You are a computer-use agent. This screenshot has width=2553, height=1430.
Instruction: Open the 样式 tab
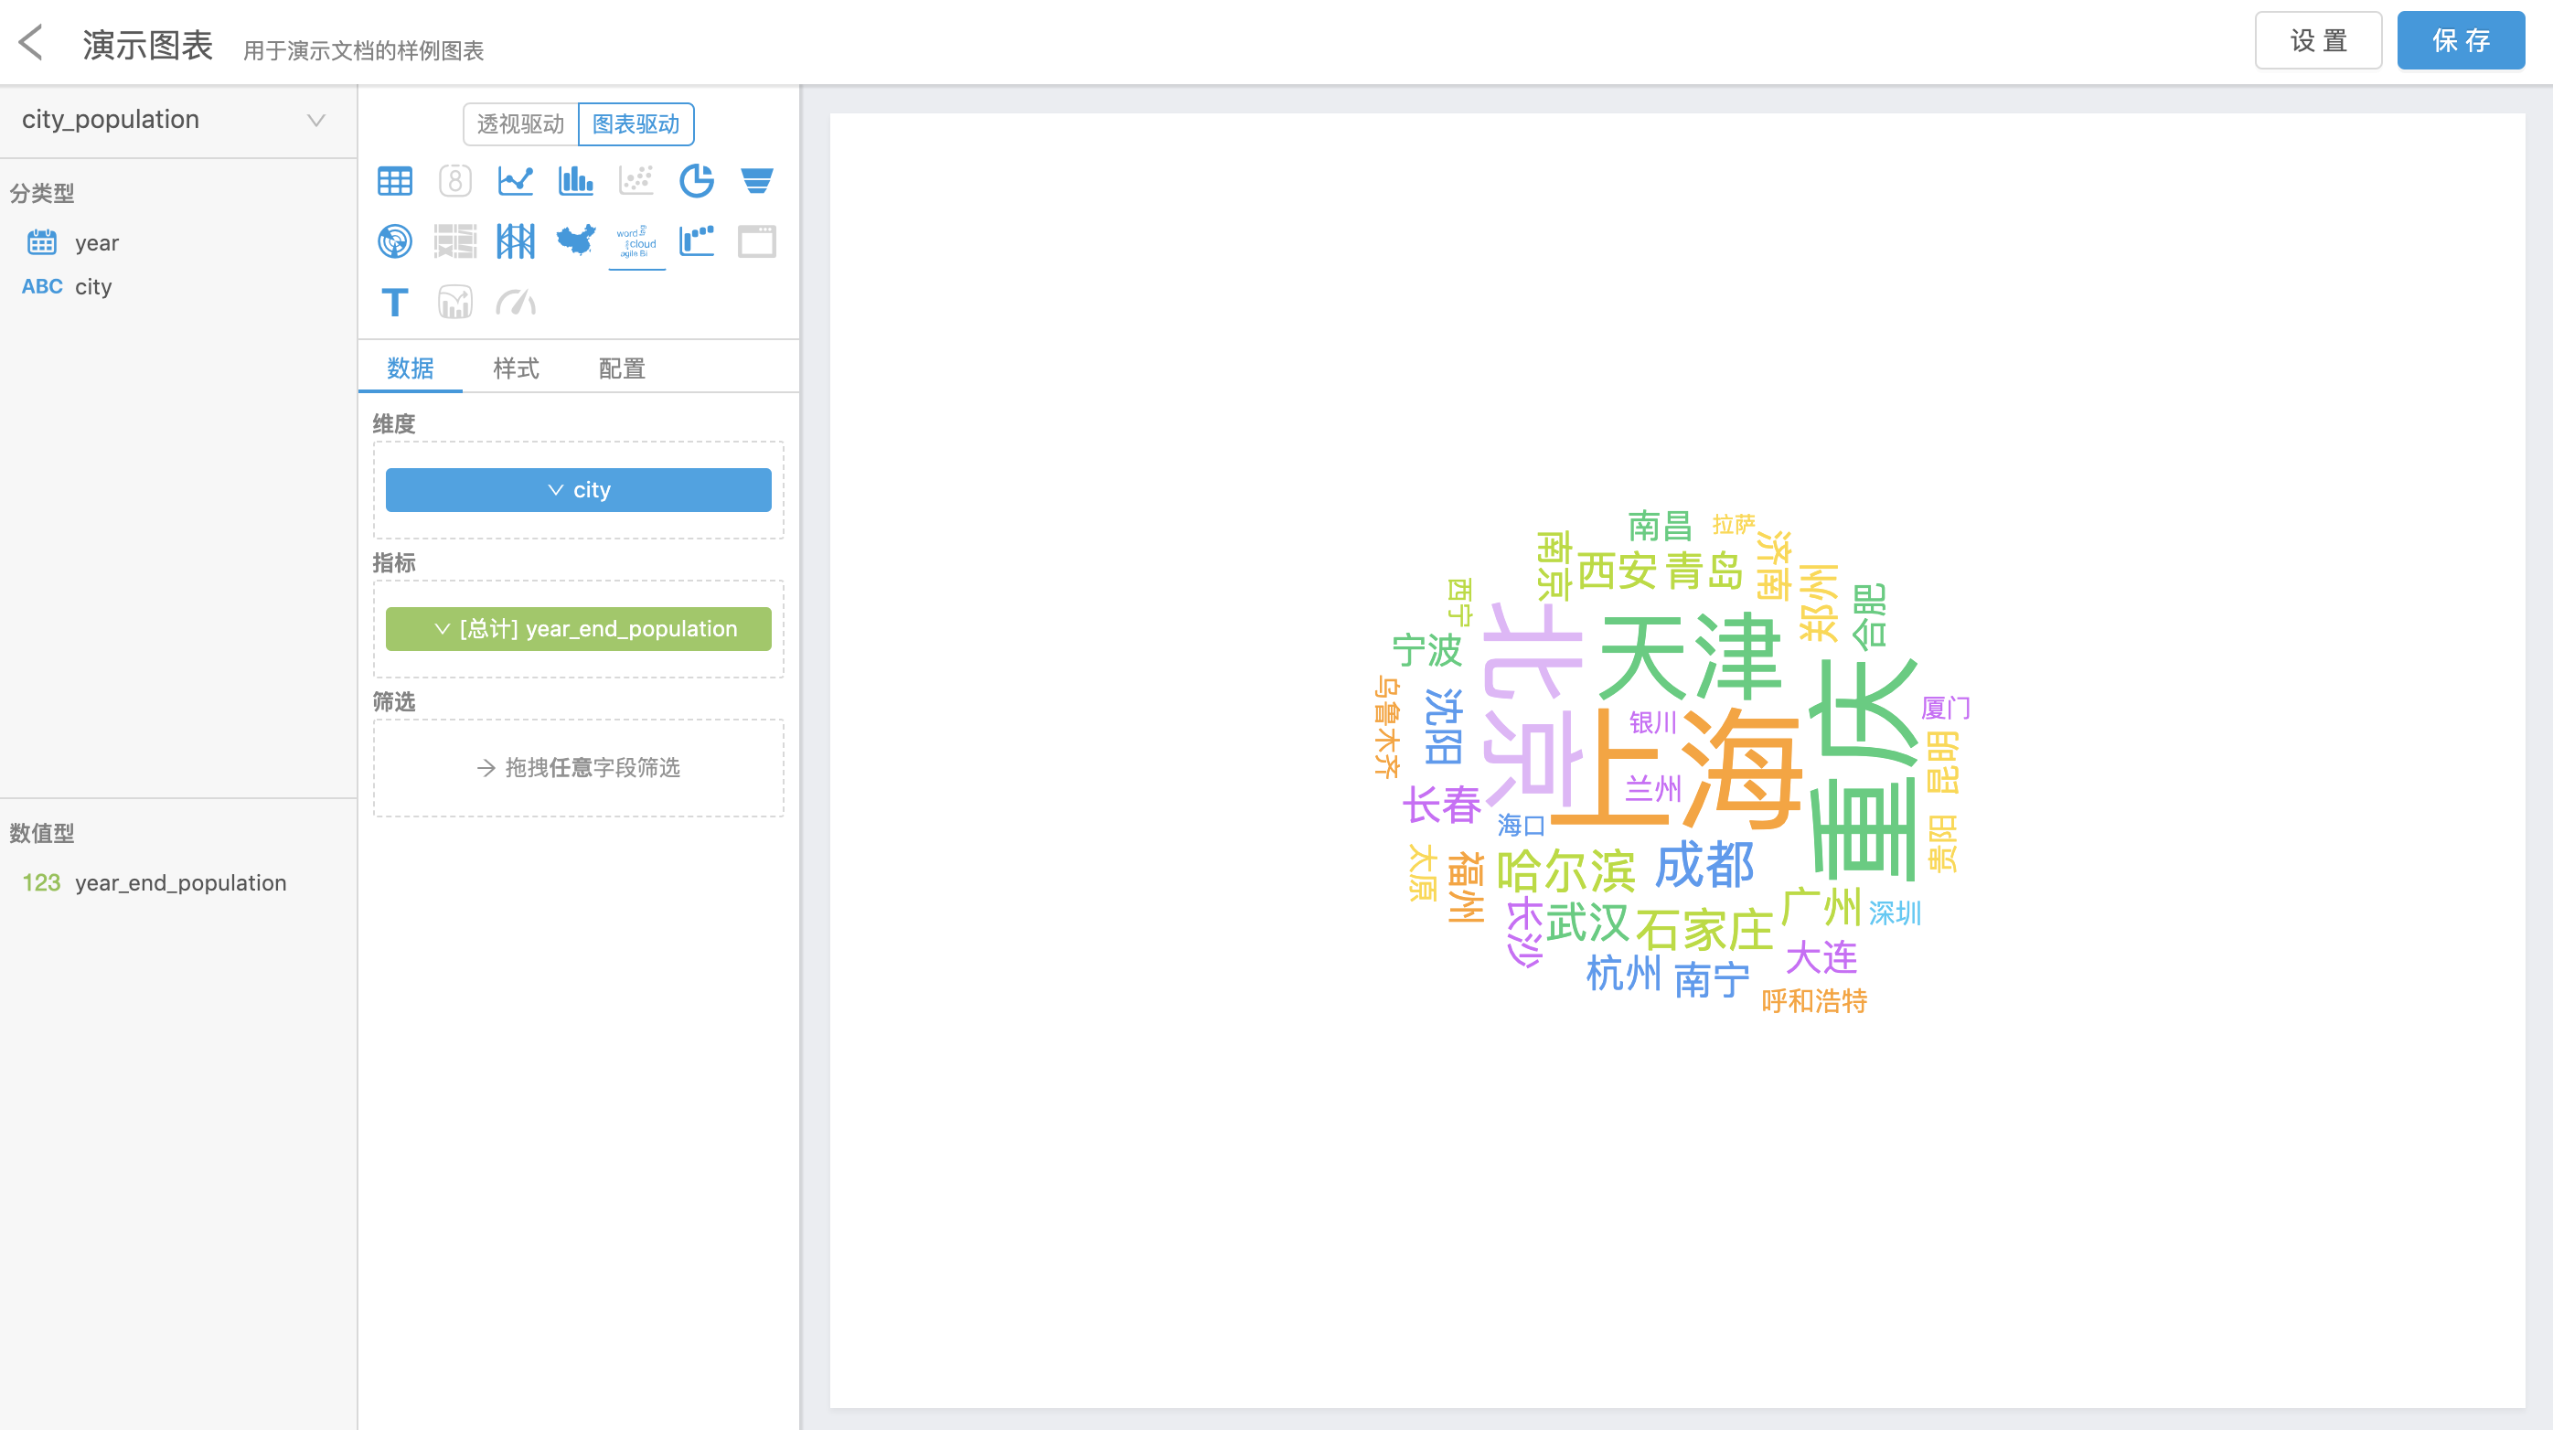(x=516, y=368)
